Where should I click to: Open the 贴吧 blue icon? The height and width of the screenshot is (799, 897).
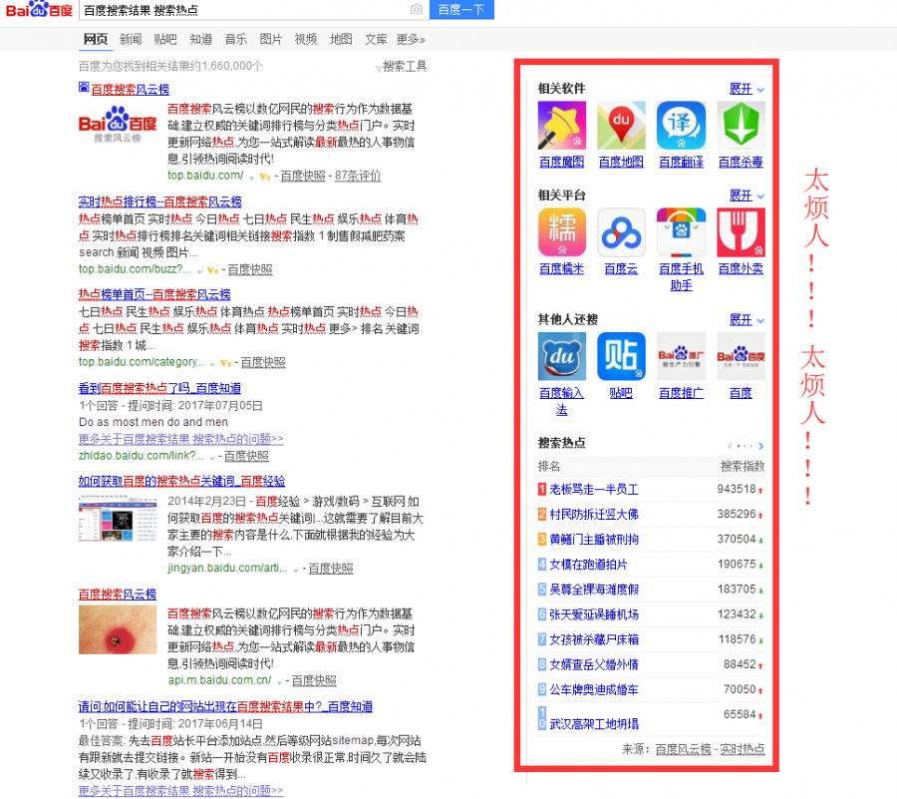pos(621,356)
